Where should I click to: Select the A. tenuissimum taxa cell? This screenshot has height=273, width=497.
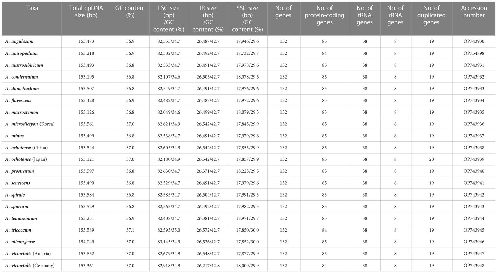(x=21, y=218)
